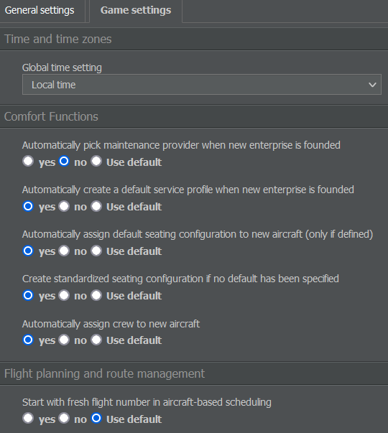Open the Global time setting dropdown
Screen dimensions: 388x433
[202, 85]
